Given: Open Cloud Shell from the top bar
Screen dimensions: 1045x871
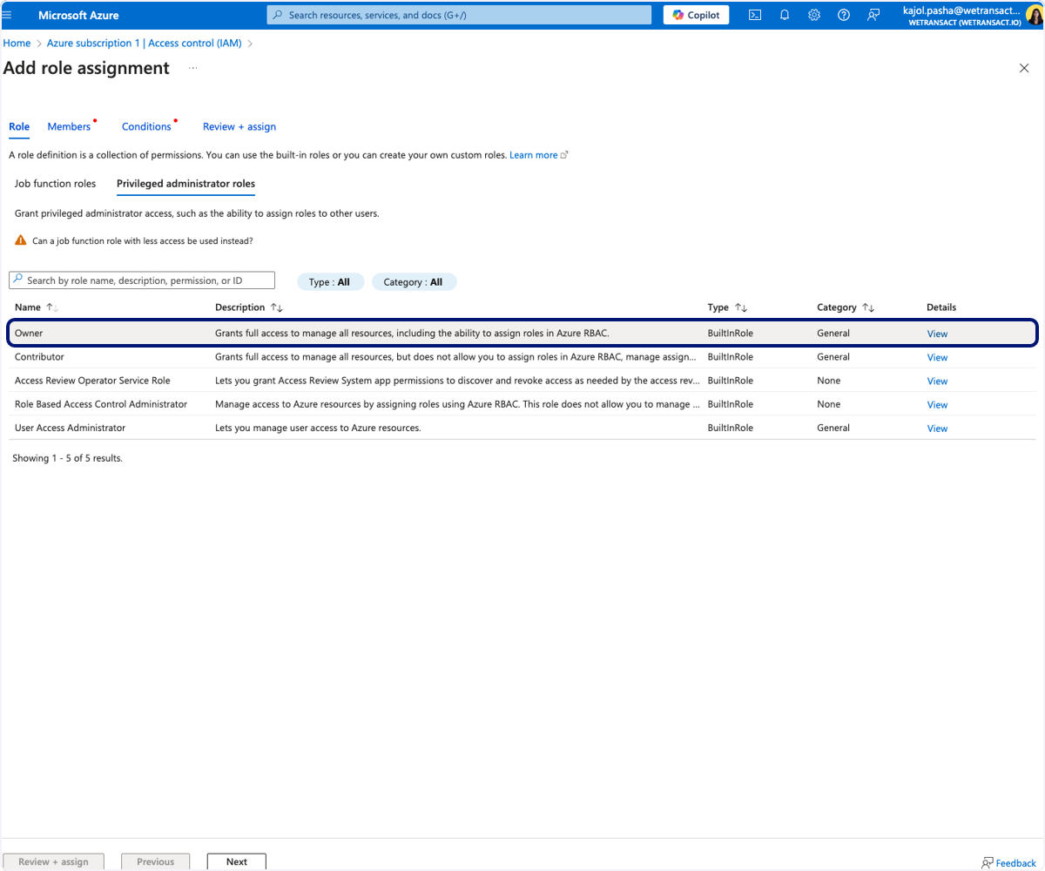Looking at the screenshot, I should (755, 15).
